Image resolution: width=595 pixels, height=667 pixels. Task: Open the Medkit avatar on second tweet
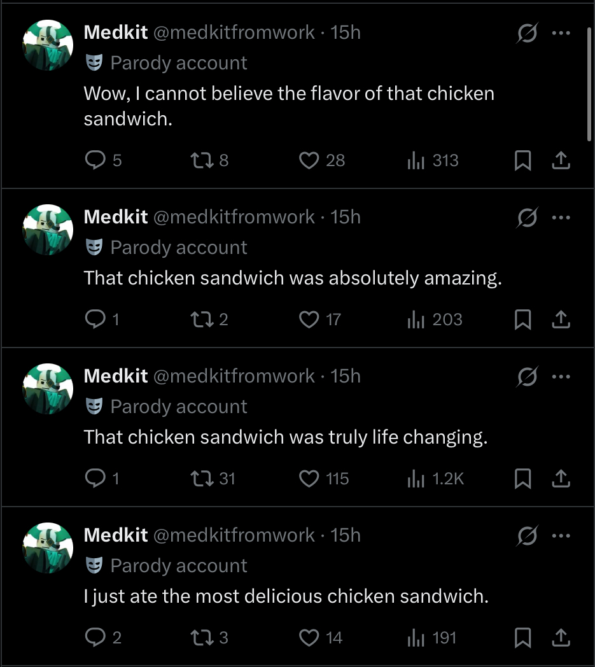[48, 230]
